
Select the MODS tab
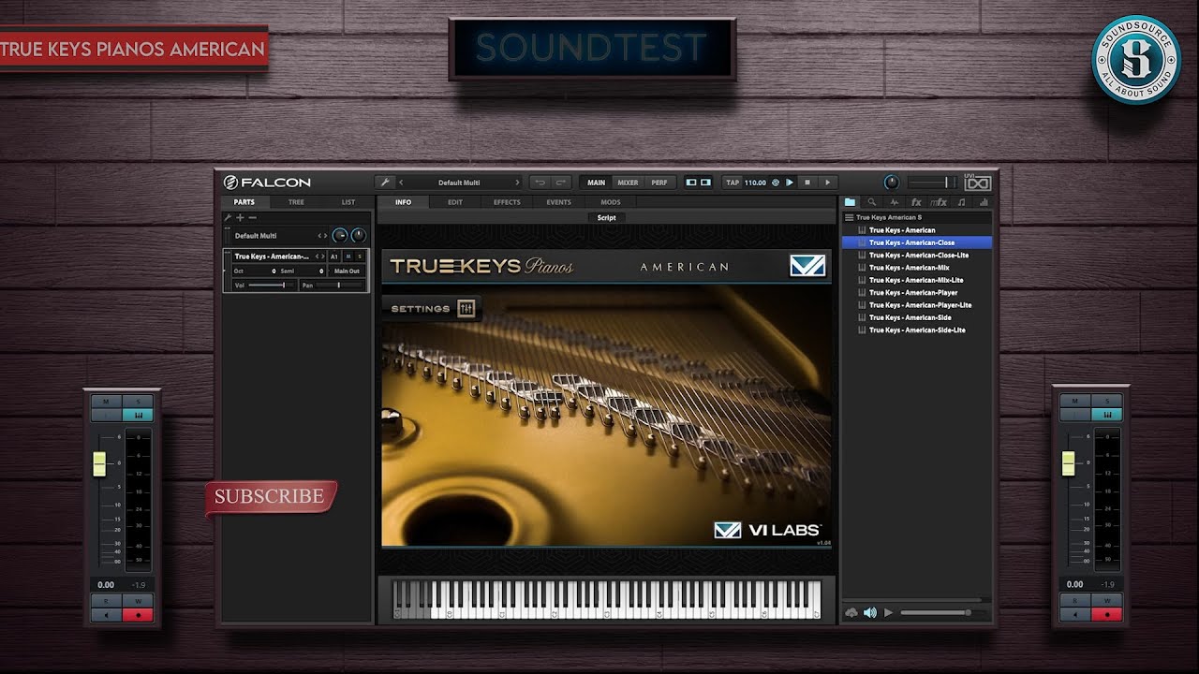(611, 202)
